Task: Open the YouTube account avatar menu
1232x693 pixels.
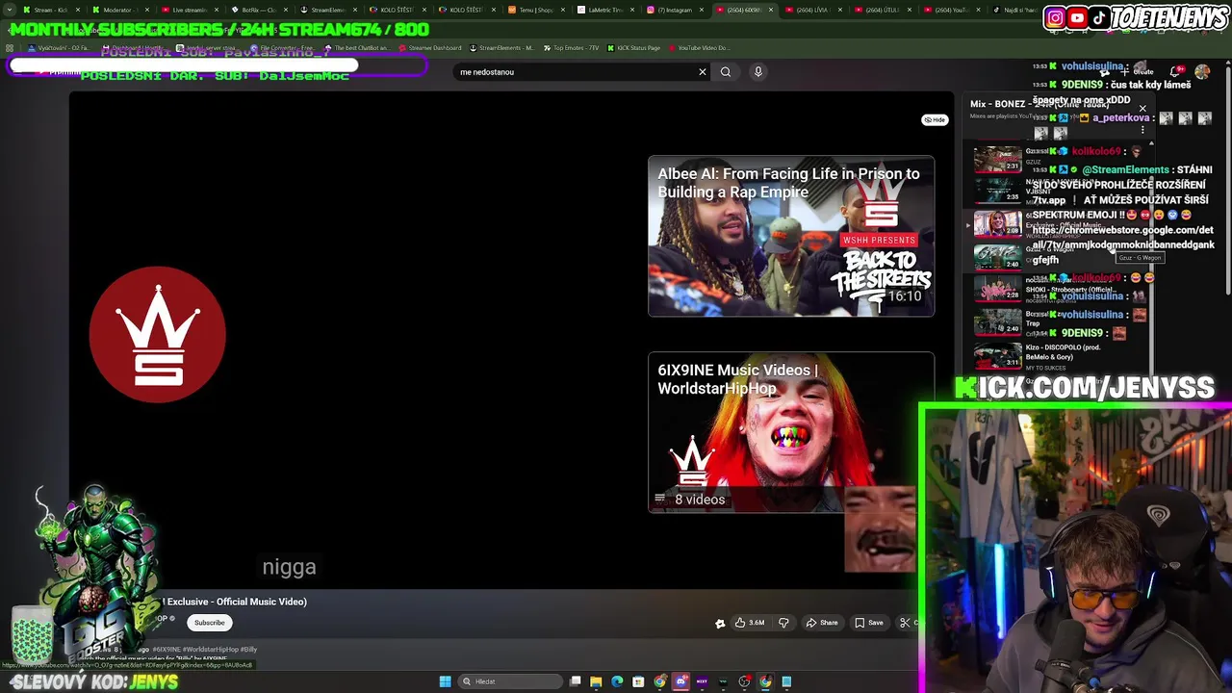Action: (1202, 71)
